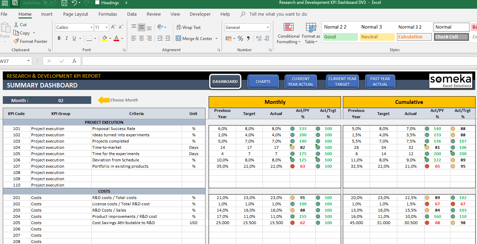Viewport: 477px width, 244px height.
Task: Click the PAST YEAR ACTUAL button
Action: [x=380, y=81]
